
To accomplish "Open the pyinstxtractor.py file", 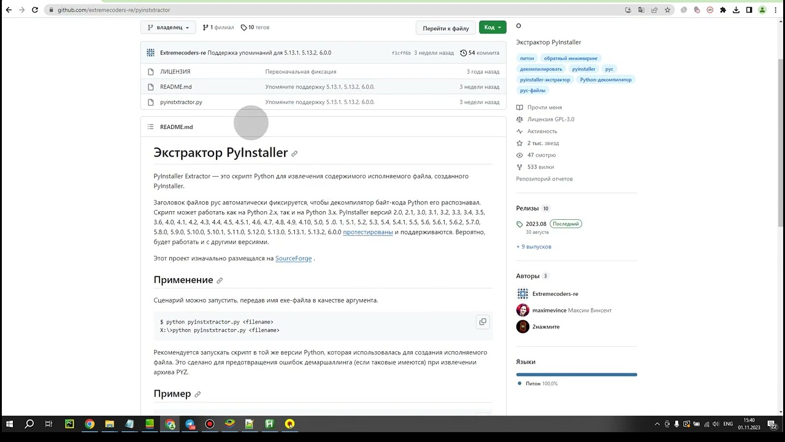I will (181, 103).
